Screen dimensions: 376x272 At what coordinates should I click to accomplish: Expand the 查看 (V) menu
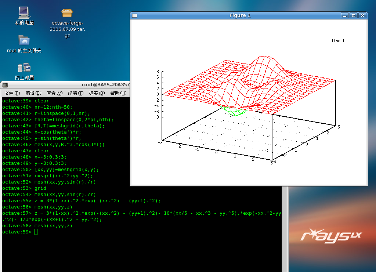point(54,93)
